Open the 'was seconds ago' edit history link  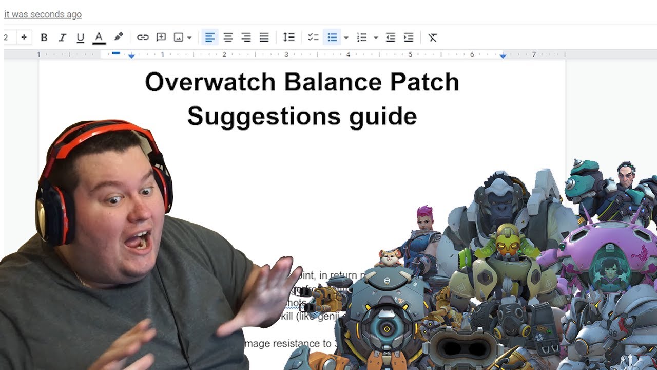click(43, 14)
